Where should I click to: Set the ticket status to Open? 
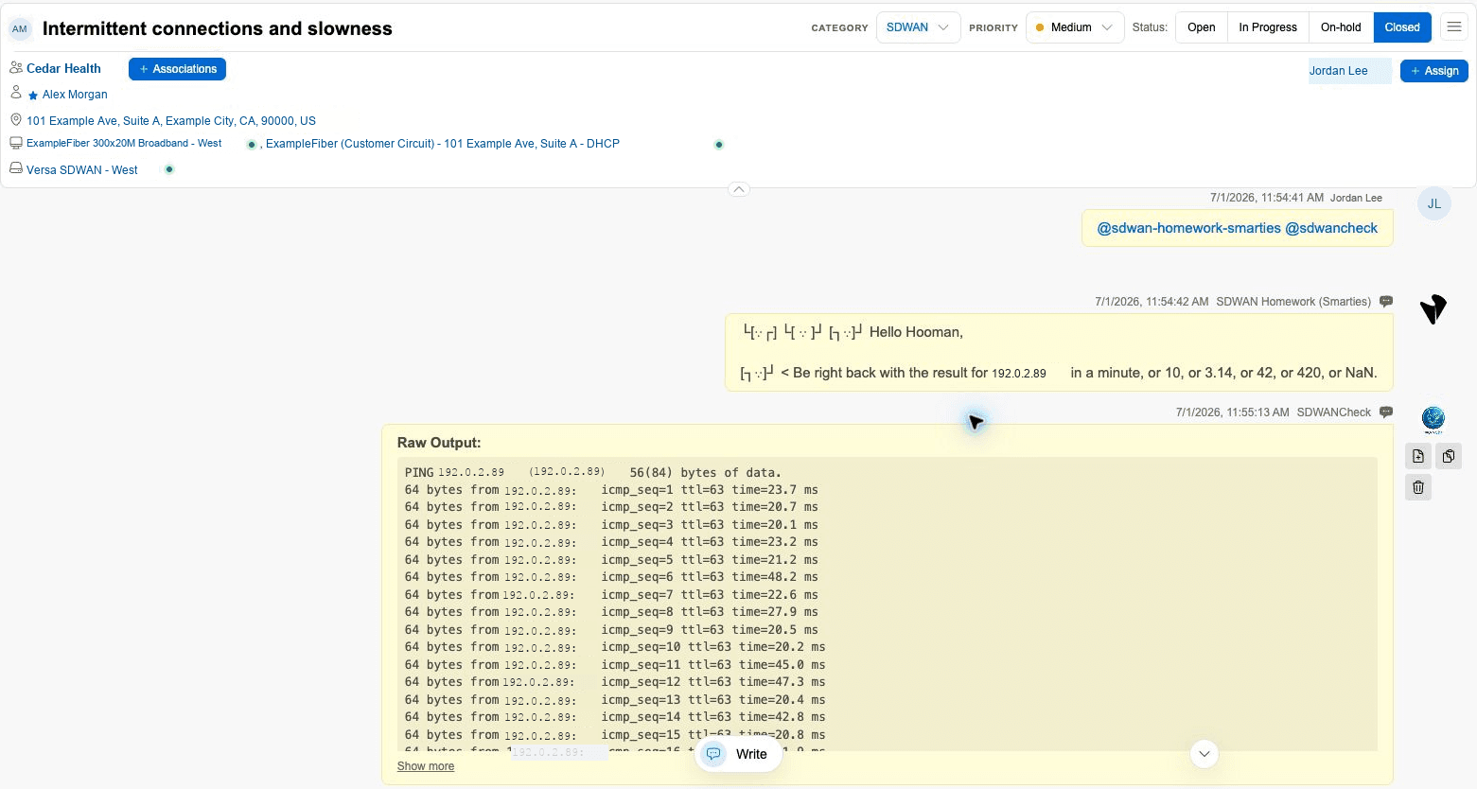click(x=1202, y=27)
